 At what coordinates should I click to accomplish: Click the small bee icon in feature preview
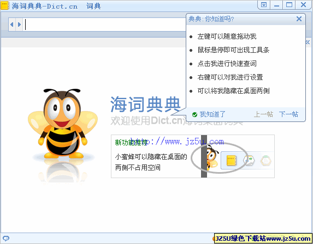pyautogui.click(x=212, y=157)
